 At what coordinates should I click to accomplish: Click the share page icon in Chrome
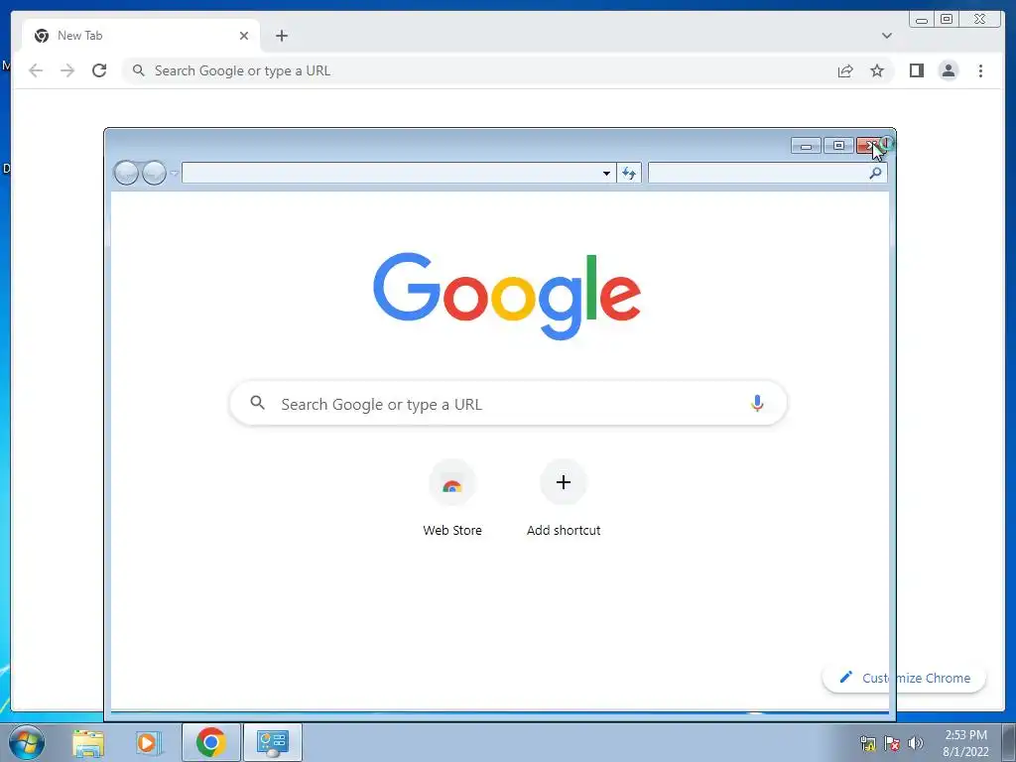tap(845, 70)
